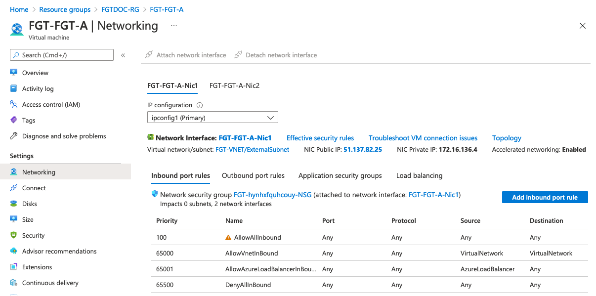Follow the Troubleshoot VM connection issues link
Image resolution: width=596 pixels, height=296 pixels.
(x=423, y=138)
